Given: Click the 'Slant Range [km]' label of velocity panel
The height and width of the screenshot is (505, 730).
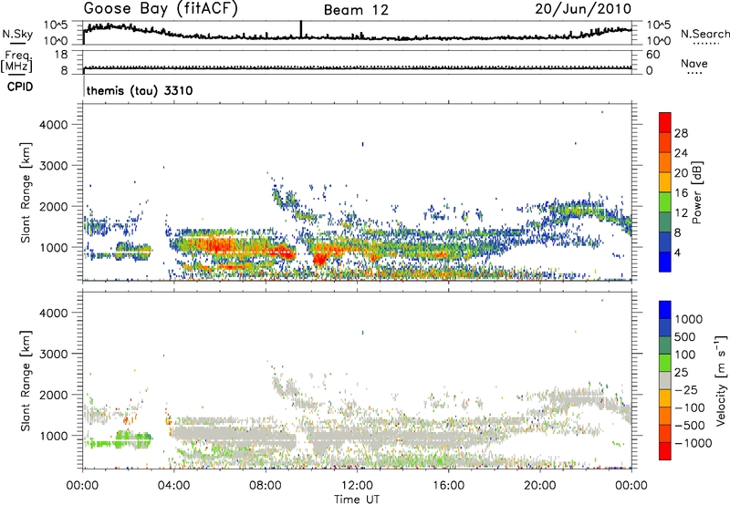Looking at the screenshot, I should coord(26,380).
